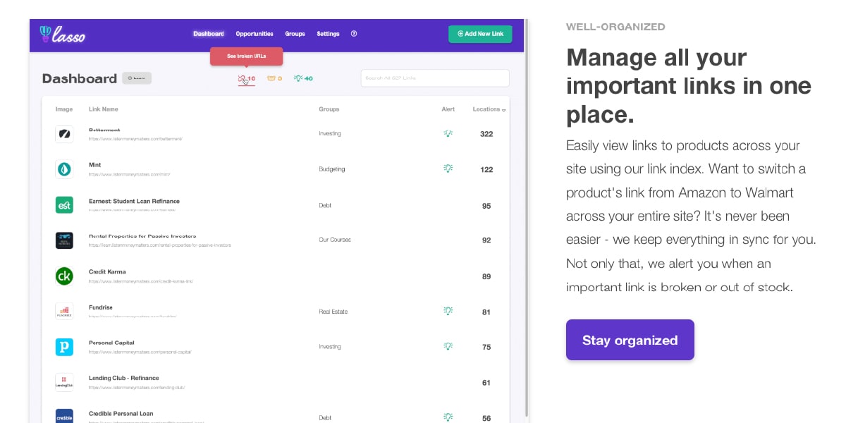
Task: Click the broken links icon showing 10
Action: coord(247,79)
